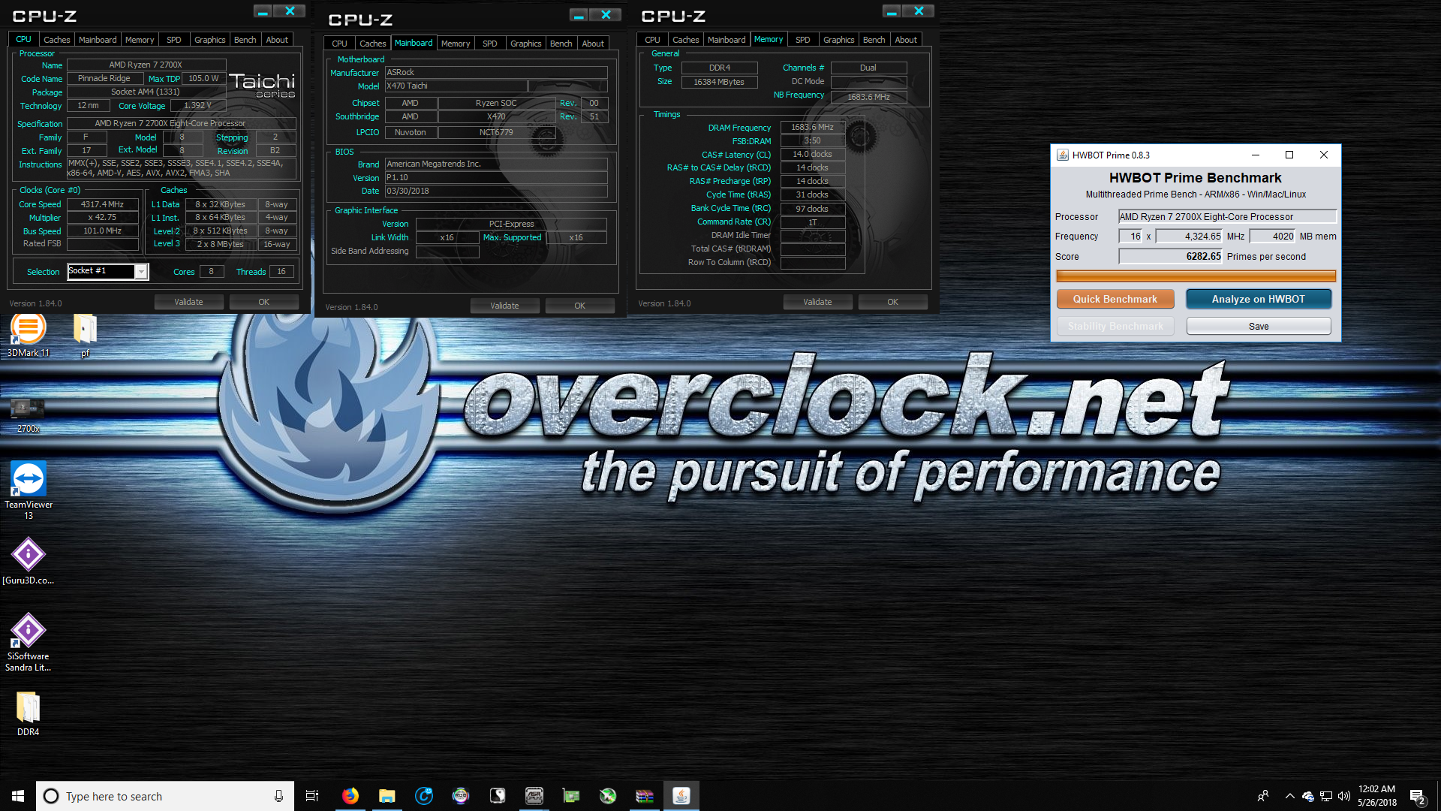Image resolution: width=1441 pixels, height=811 pixels.
Task: Click the green graphics-card taskbar icon
Action: pos(570,796)
